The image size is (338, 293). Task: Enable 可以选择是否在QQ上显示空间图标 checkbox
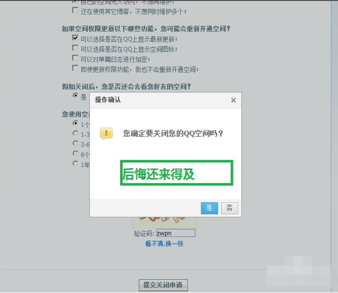[x=75, y=49]
